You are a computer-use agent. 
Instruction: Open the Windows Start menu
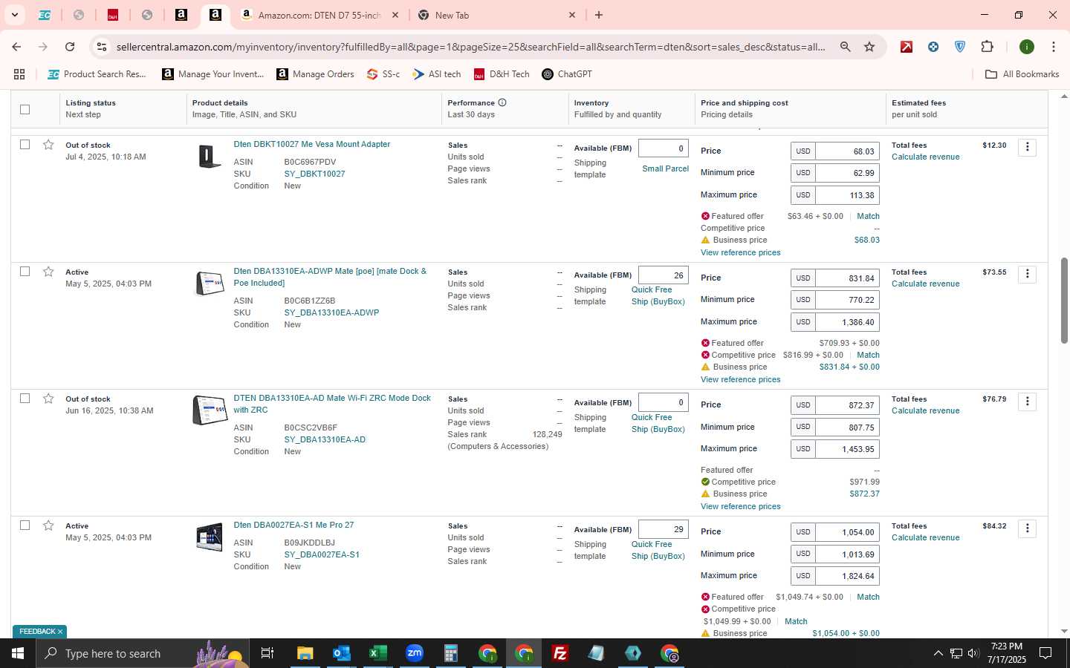(x=18, y=653)
